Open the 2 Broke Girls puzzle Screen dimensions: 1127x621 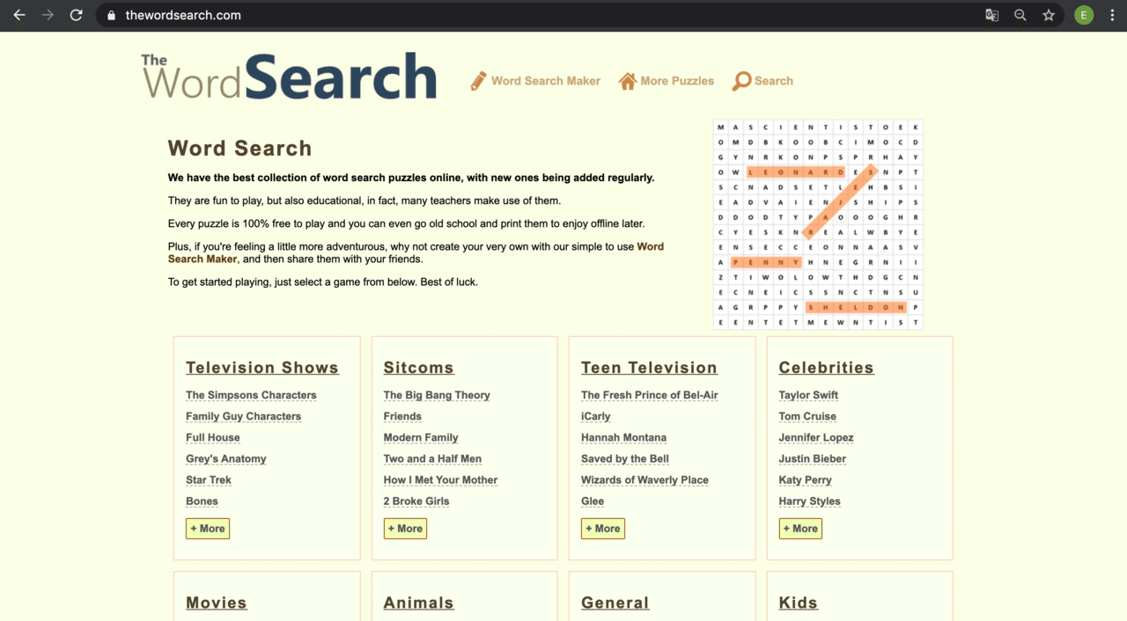click(416, 501)
